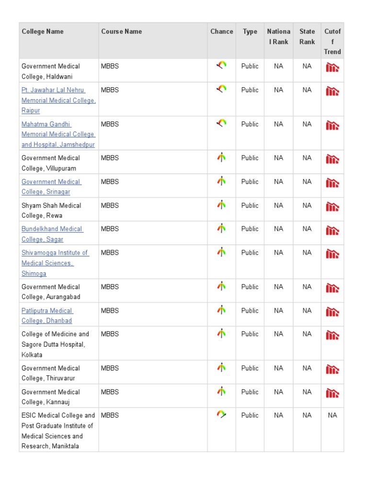The image size is (368, 491).
Task: View cutoff trend chart for Villupuram college
Action: click(333, 159)
